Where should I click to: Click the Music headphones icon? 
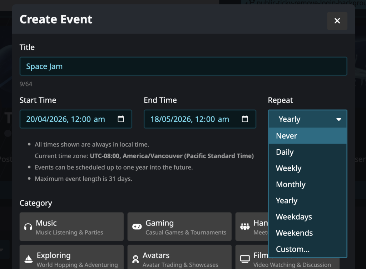[x=28, y=227]
